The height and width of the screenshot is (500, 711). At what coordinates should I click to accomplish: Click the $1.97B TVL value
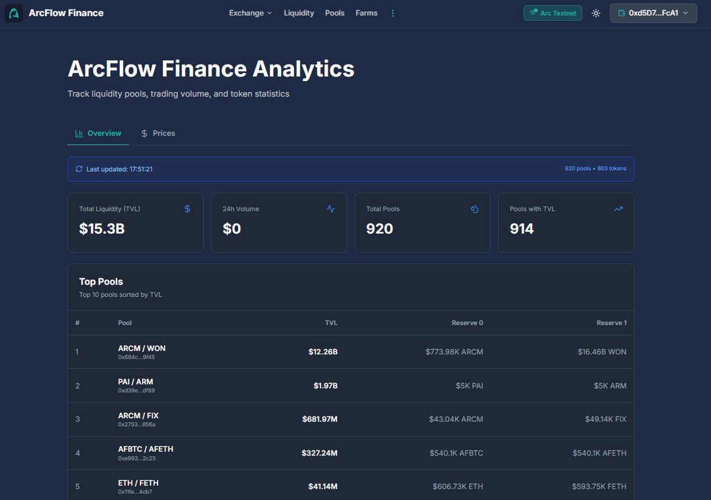coord(325,386)
